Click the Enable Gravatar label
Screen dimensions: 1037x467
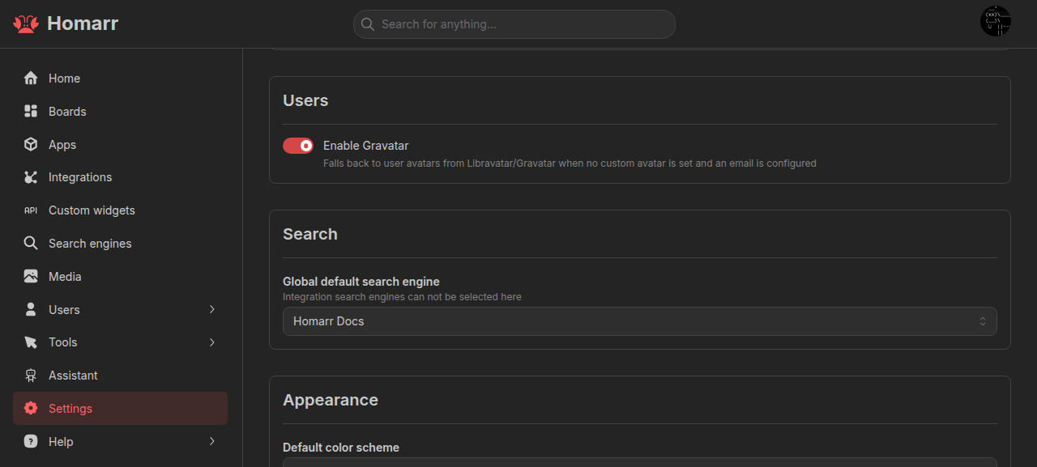(x=365, y=146)
